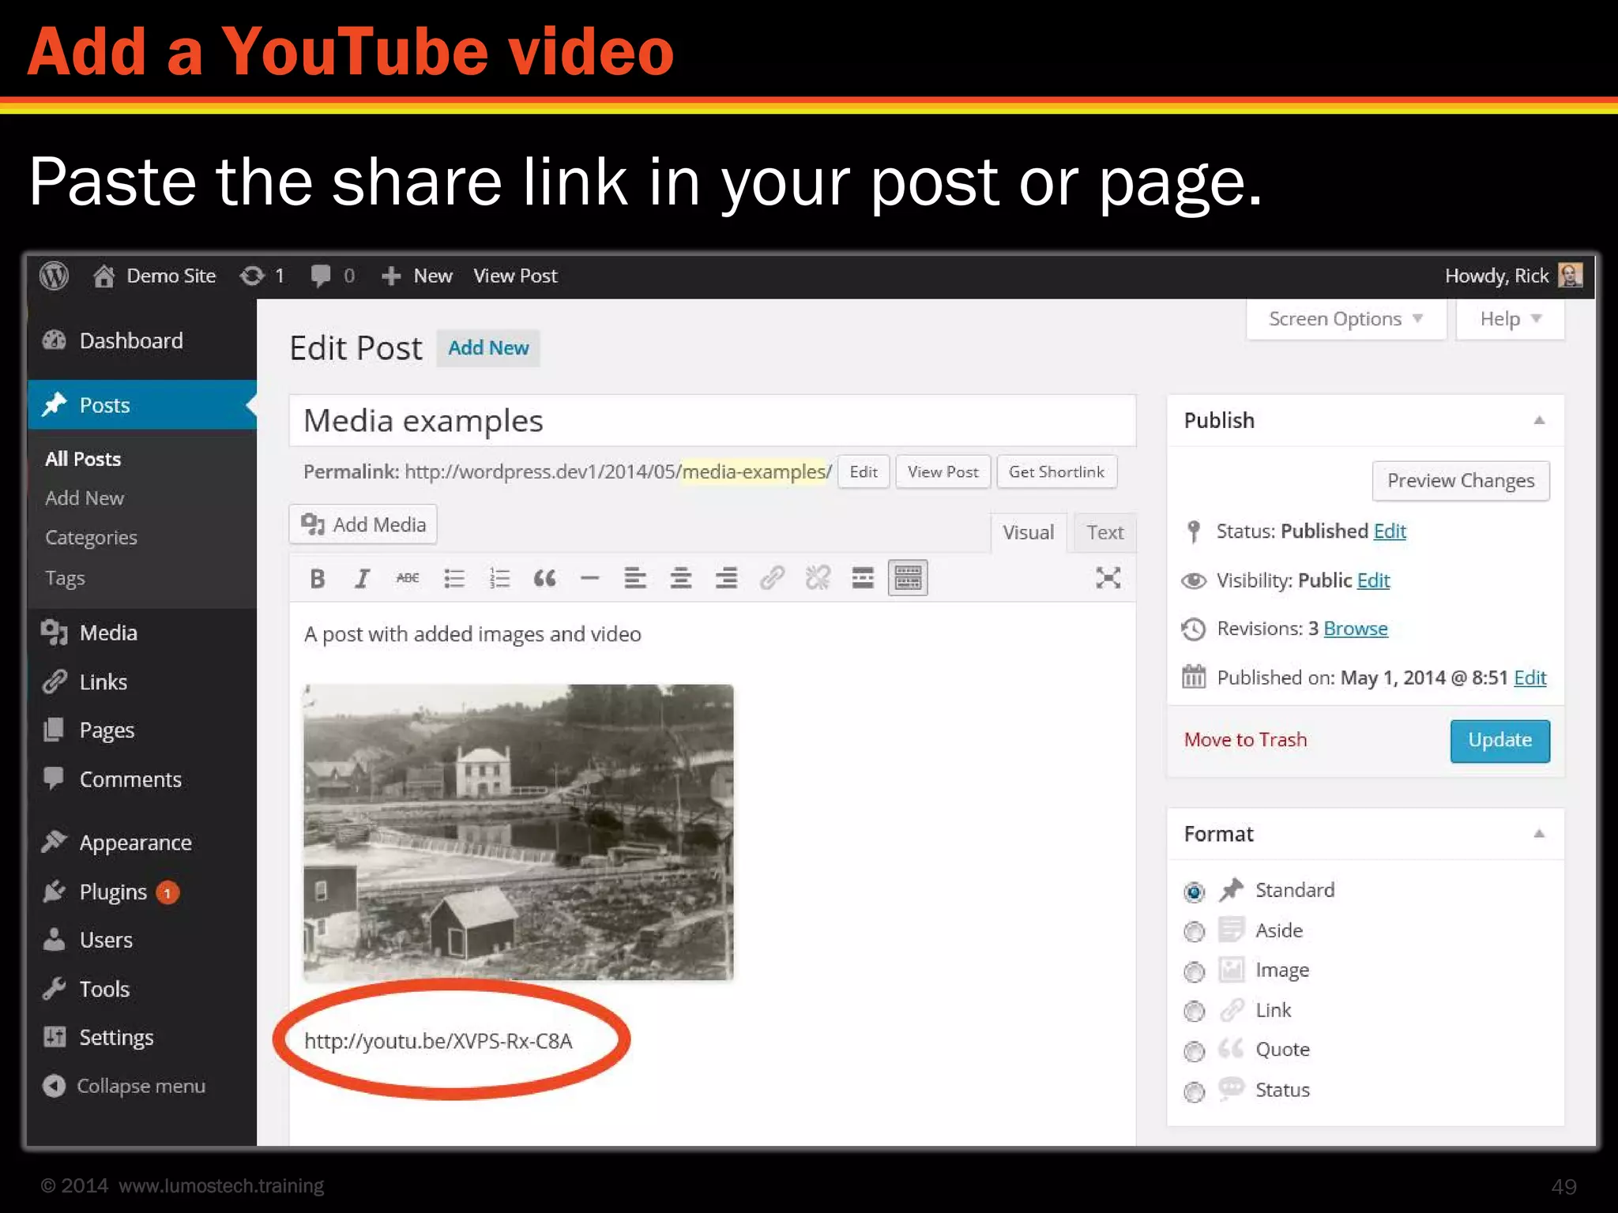Select the Status post format
This screenshot has height=1213, width=1618.
pos(1194,1092)
